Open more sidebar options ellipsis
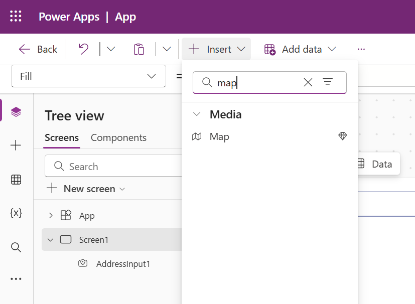 pos(16,279)
